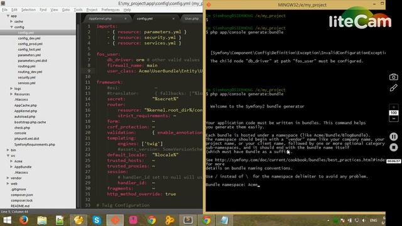Increase liteCam zoom with the plus button
402x226 pixels.
tap(394, 107)
